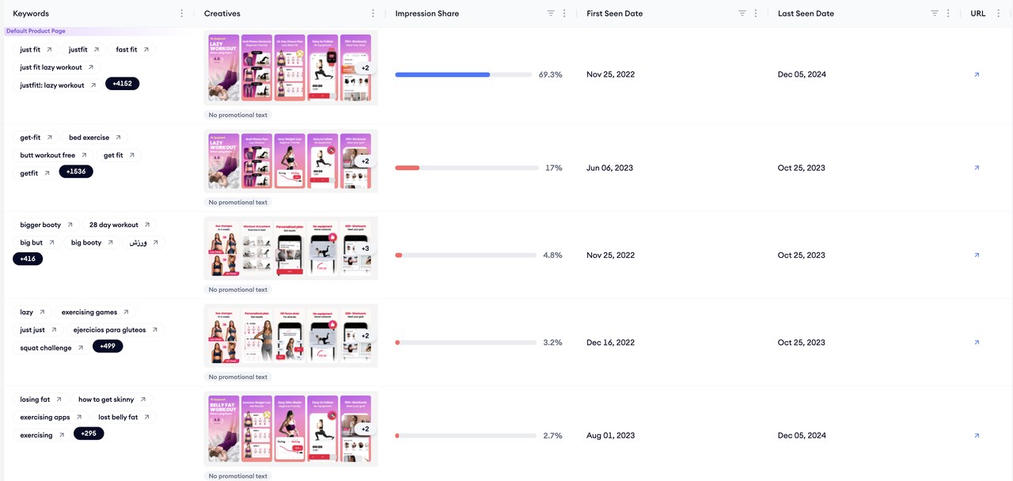Click the arrow icon beside the 'bigger booty' keyword
1013x481 pixels.
tap(70, 225)
